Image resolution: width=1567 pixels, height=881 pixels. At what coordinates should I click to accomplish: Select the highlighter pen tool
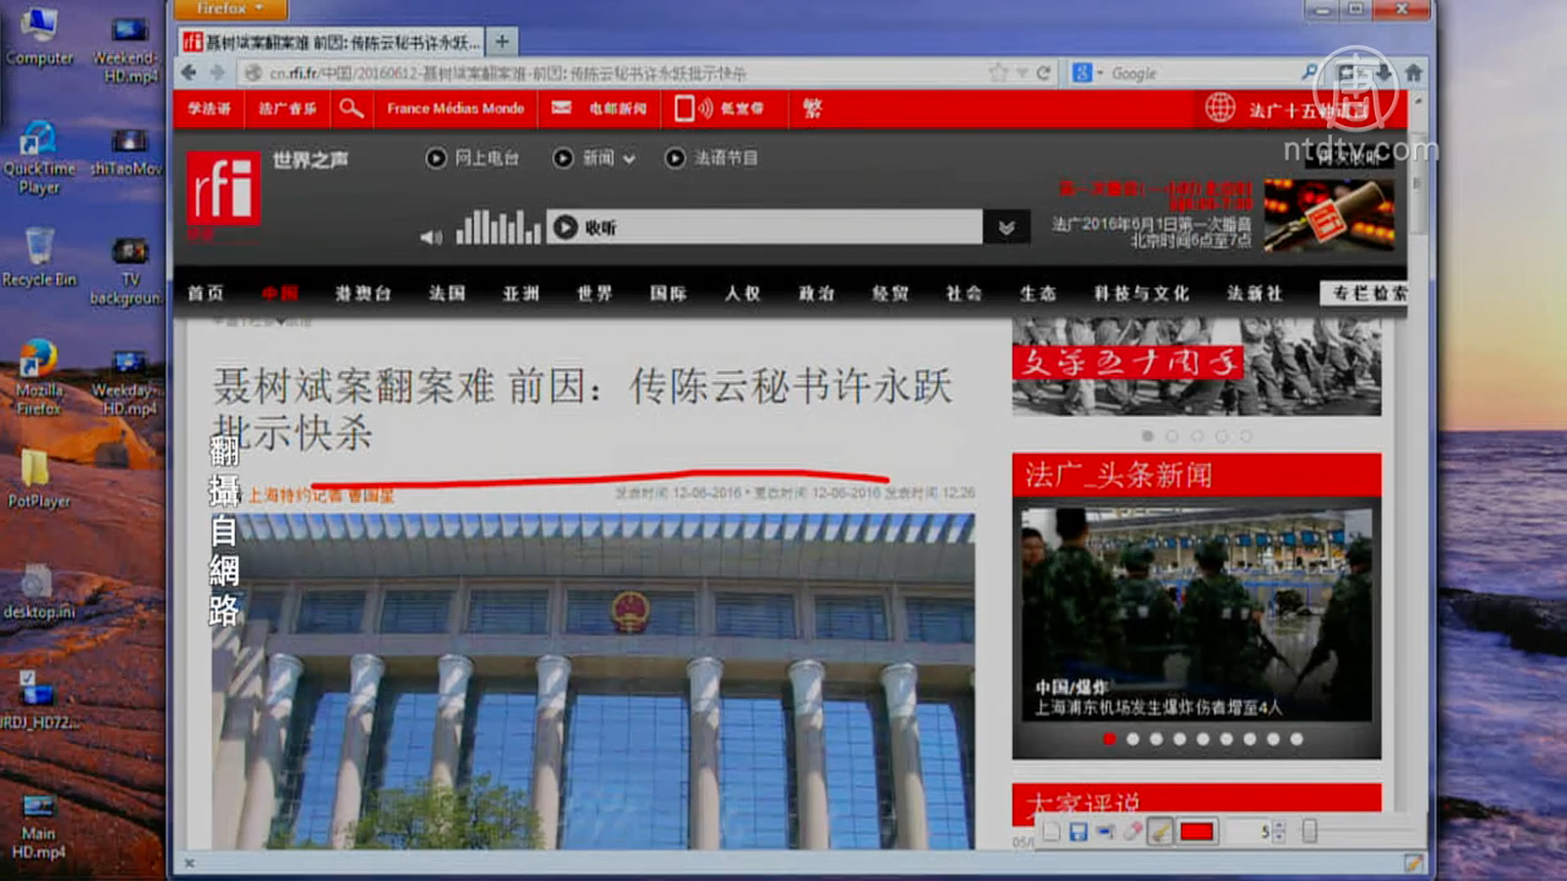coord(1160,832)
